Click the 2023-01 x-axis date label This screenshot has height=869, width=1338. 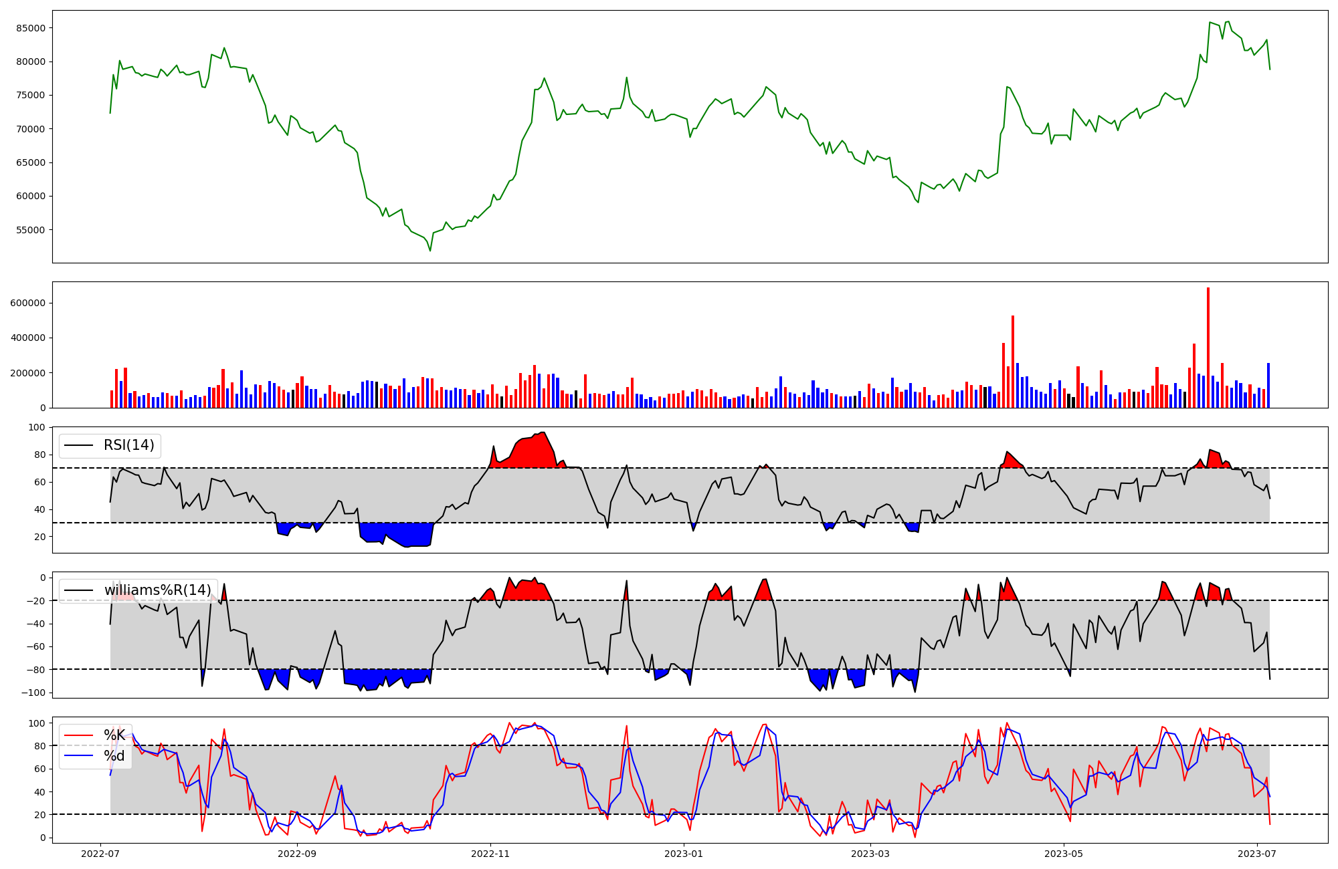[684, 854]
